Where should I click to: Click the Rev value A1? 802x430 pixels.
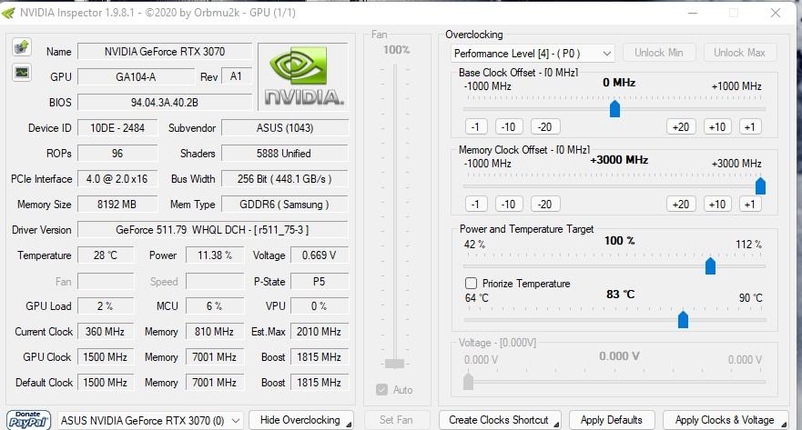237,76
